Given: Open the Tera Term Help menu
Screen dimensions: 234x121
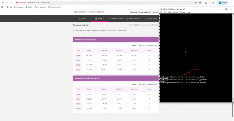Looking at the screenshot, I should tap(188, 12).
